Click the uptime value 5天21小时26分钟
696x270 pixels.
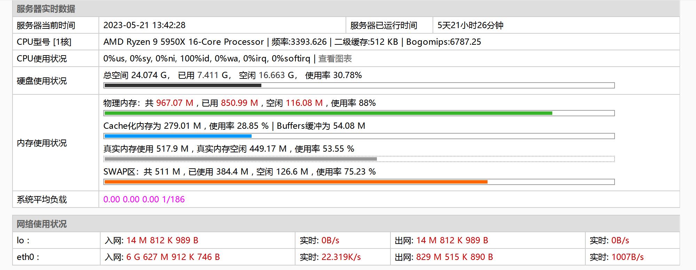click(470, 25)
